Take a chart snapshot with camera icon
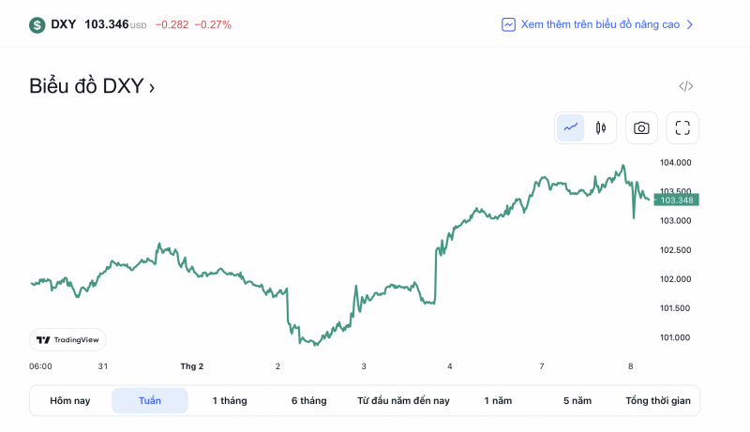The image size is (750, 432). (x=641, y=127)
